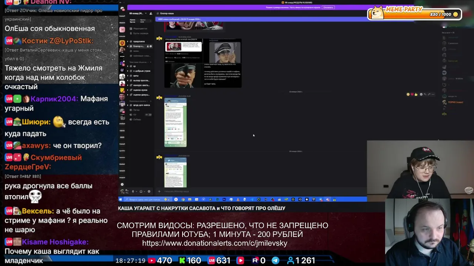474x266 pixels.
Task: Open VLC cone taskbar icon
Action: point(238,199)
